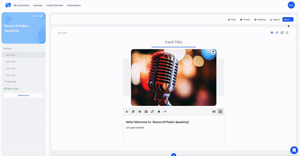Toggle the Markdown mode button

[x=214, y=111]
